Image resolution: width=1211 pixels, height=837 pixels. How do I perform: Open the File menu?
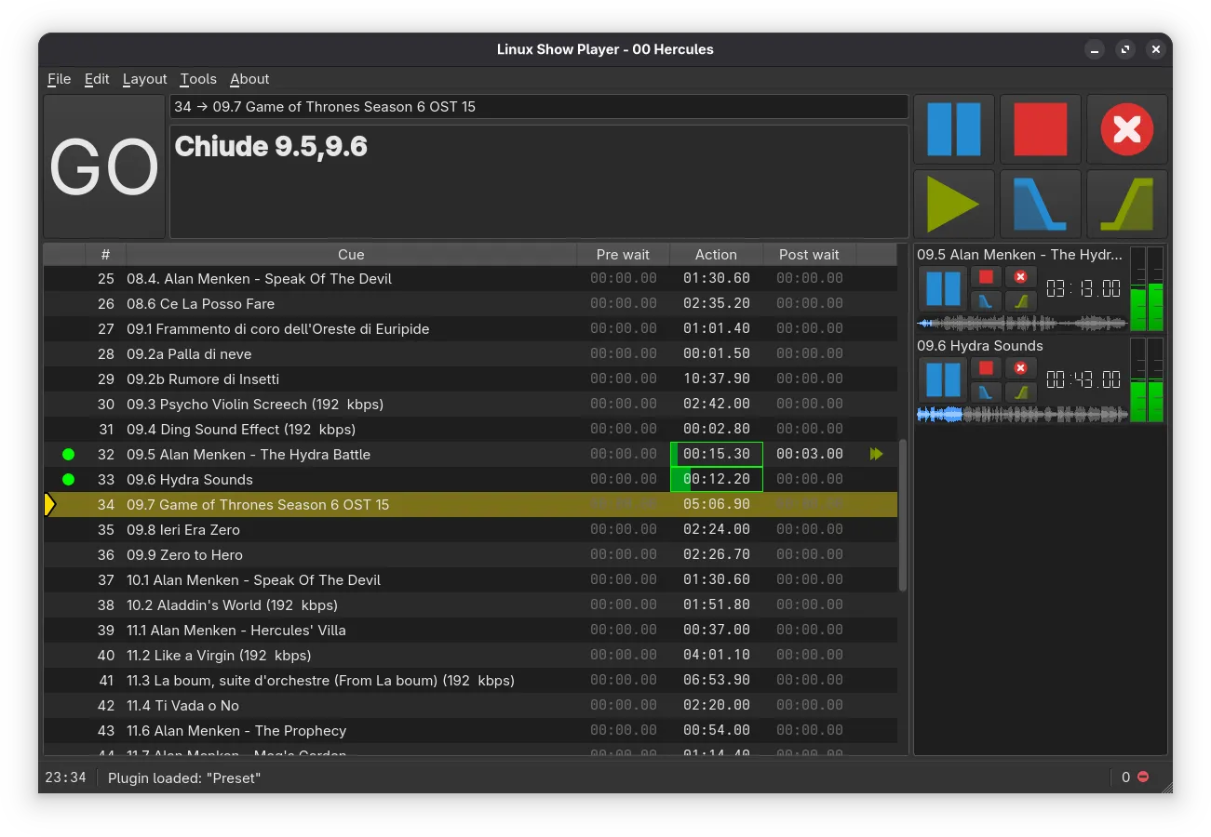[59, 79]
